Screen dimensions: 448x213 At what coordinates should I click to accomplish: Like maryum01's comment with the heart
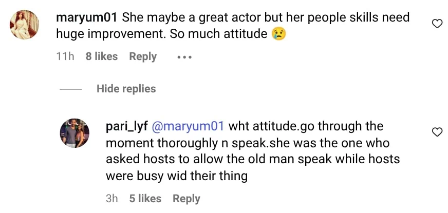pyautogui.click(x=437, y=24)
